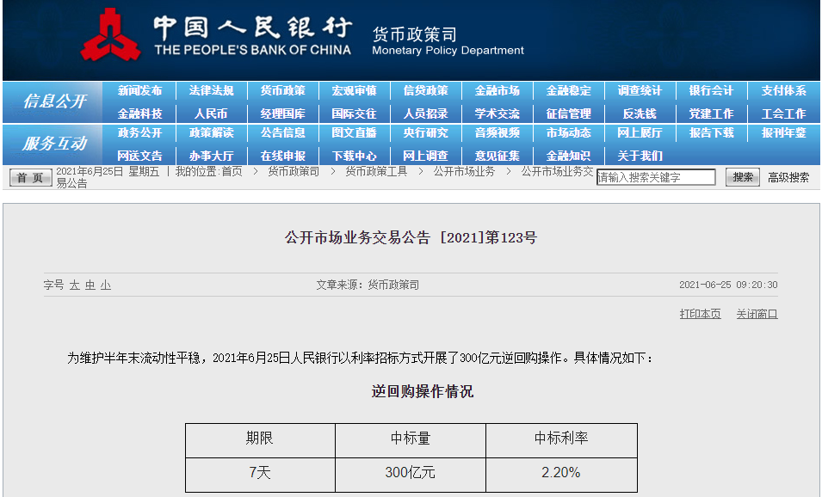
Task: Set font size to 中
Action: pyautogui.click(x=90, y=285)
